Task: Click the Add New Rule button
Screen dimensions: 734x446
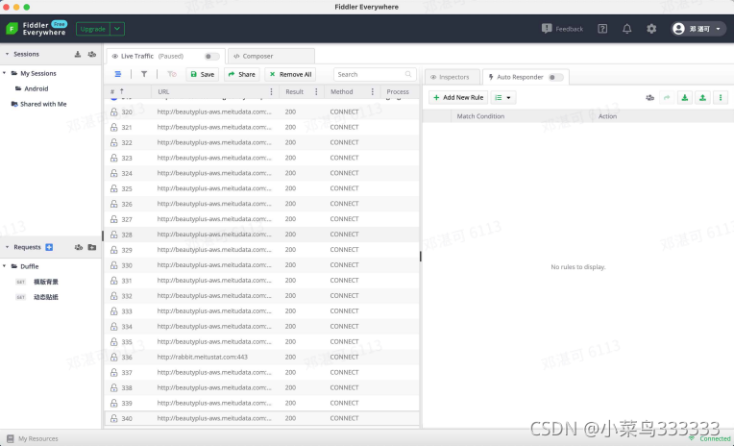Action: point(458,97)
